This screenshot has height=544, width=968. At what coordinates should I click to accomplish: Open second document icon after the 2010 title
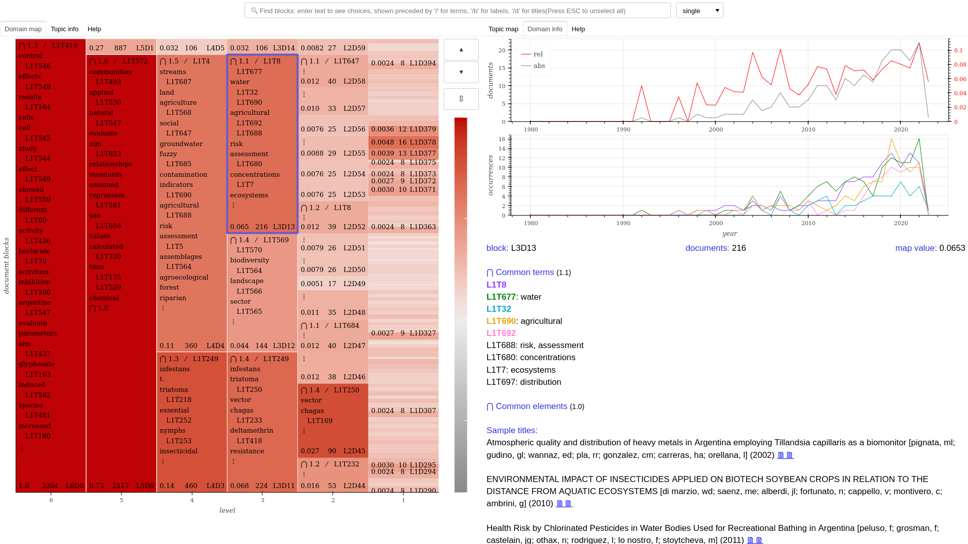tap(568, 504)
